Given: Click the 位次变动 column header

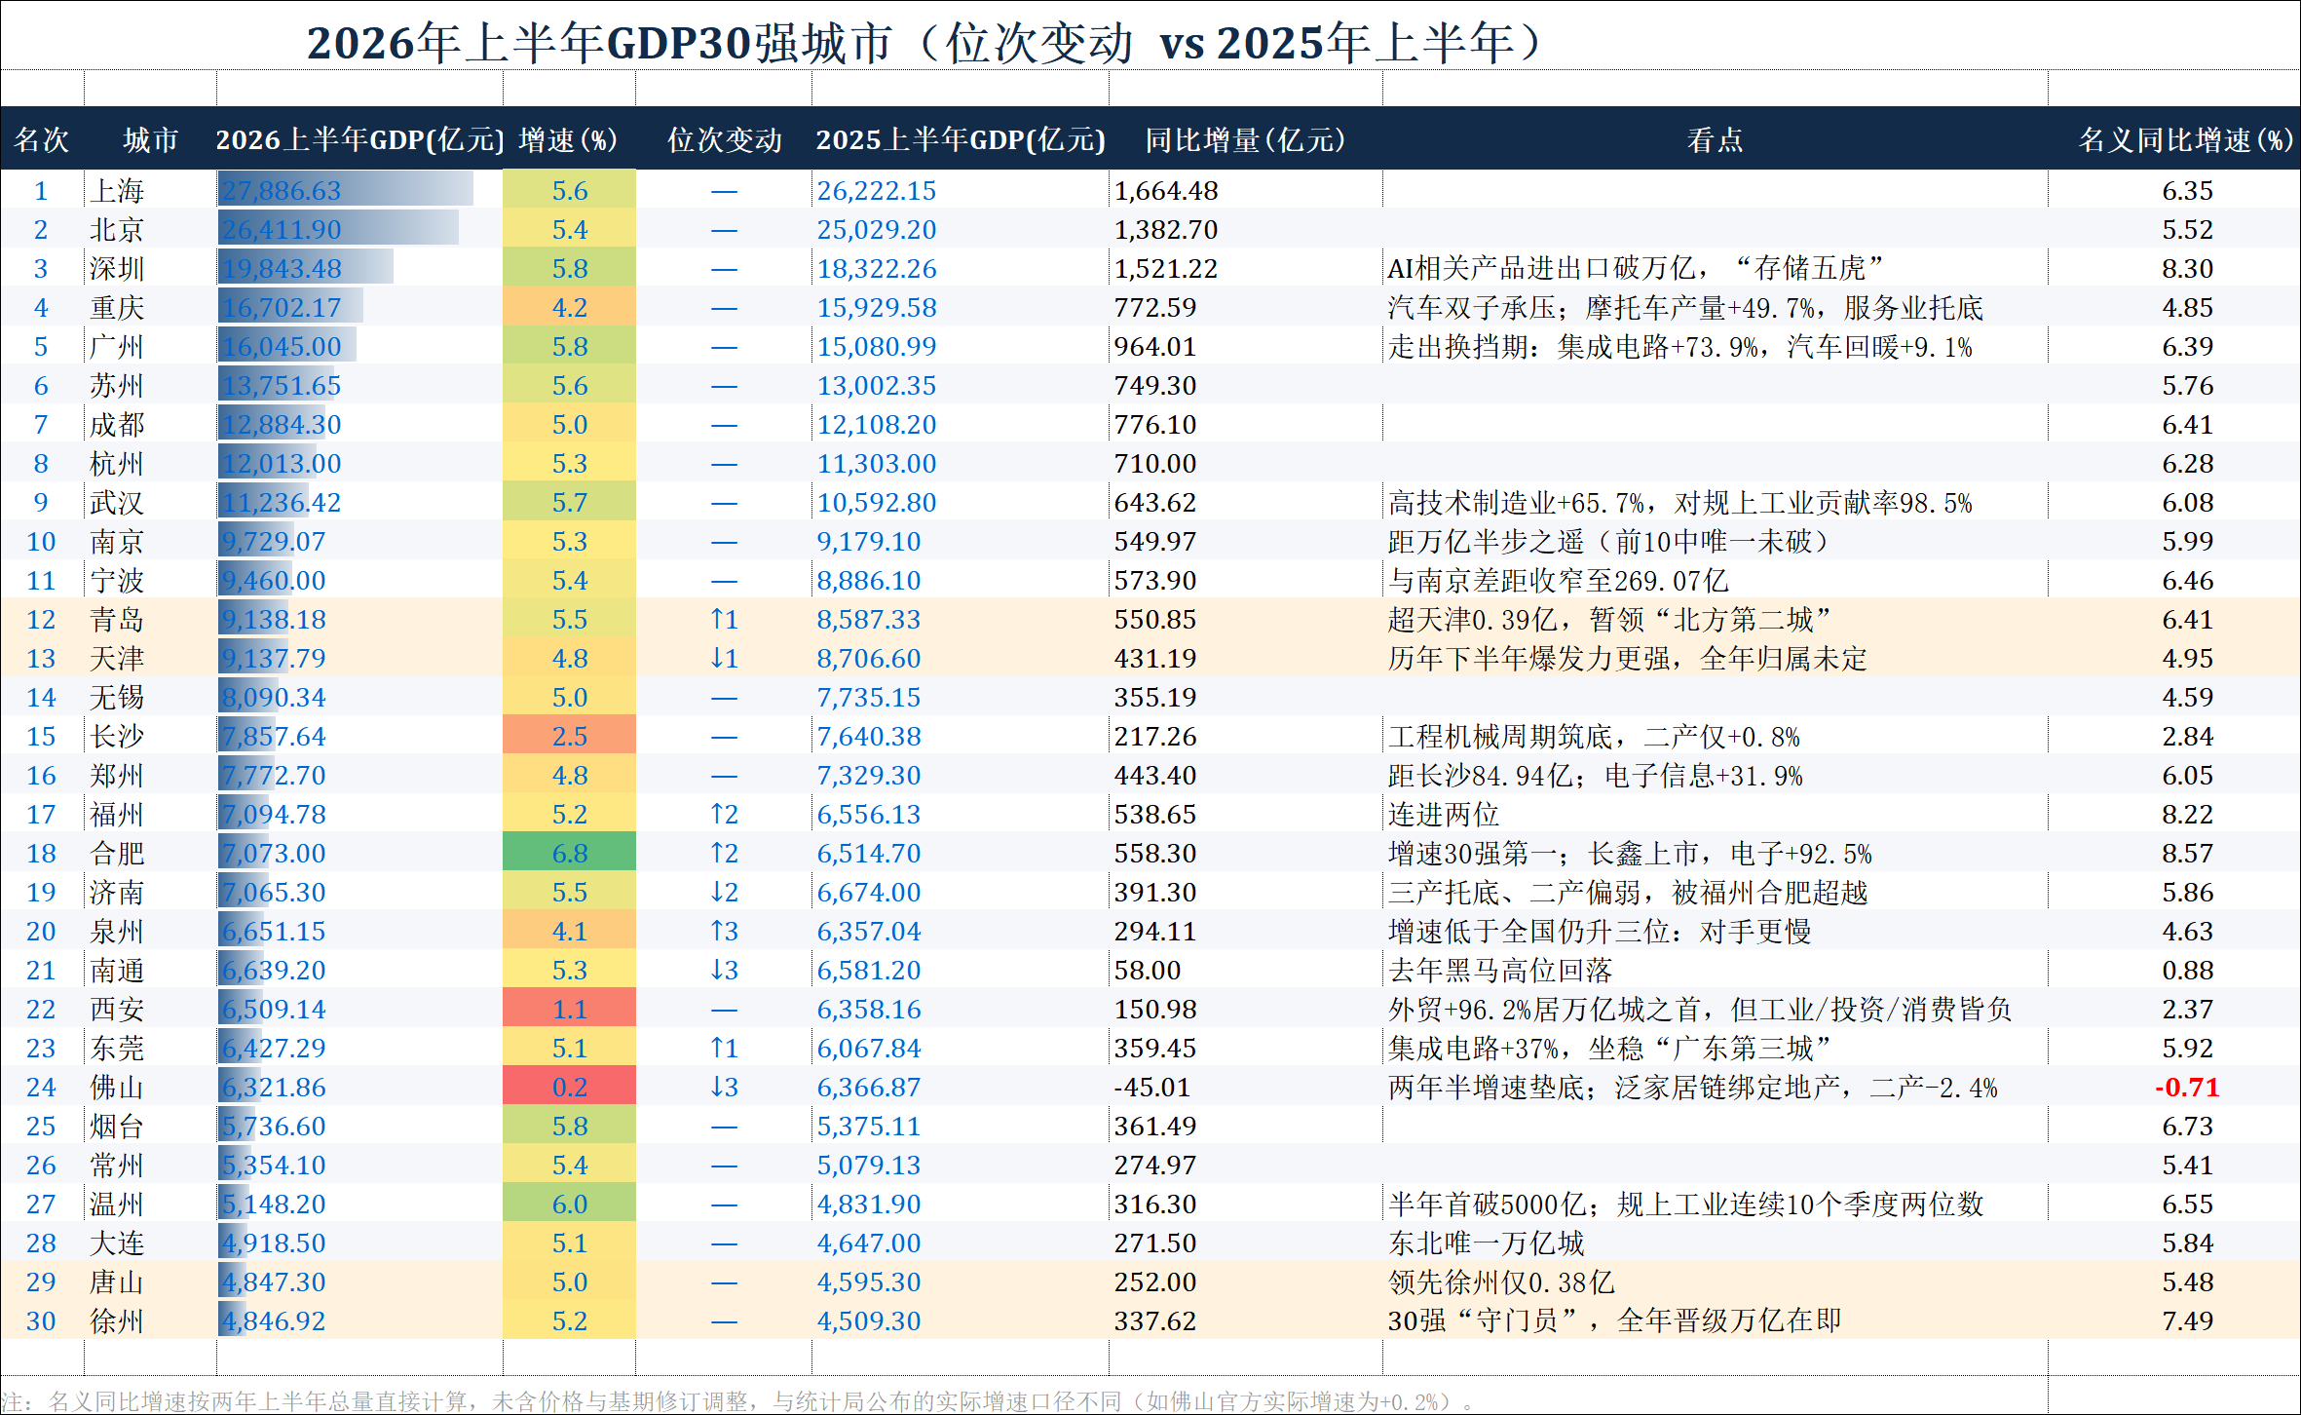Looking at the screenshot, I should 724,139.
